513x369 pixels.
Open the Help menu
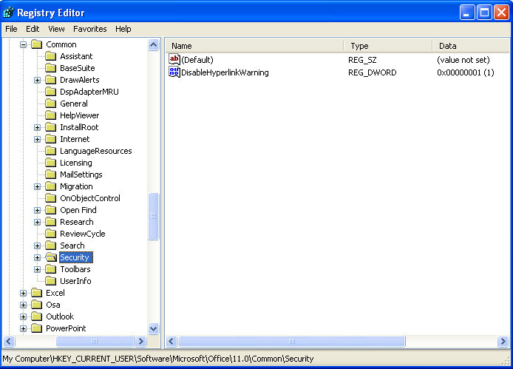(123, 29)
